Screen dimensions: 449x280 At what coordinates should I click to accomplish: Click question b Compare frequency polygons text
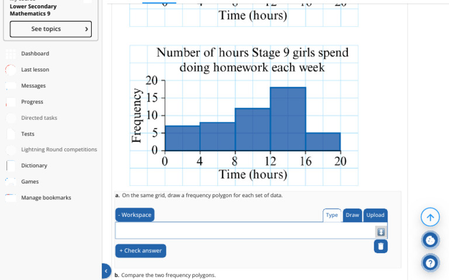point(168,275)
